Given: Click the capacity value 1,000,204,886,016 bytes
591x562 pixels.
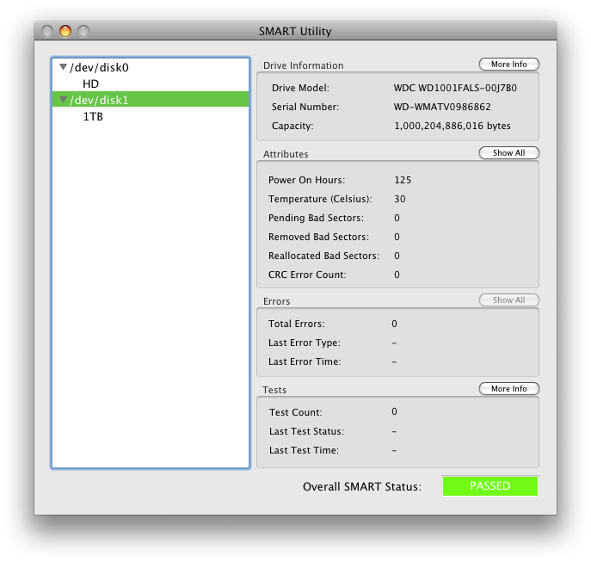Looking at the screenshot, I should pyautogui.click(x=452, y=126).
